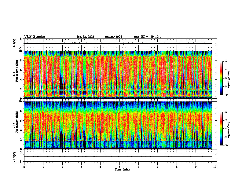Click the "-5" tick on ch.3(V) axis
Viewport: 242px width, 187px height.
[x=20, y=162]
